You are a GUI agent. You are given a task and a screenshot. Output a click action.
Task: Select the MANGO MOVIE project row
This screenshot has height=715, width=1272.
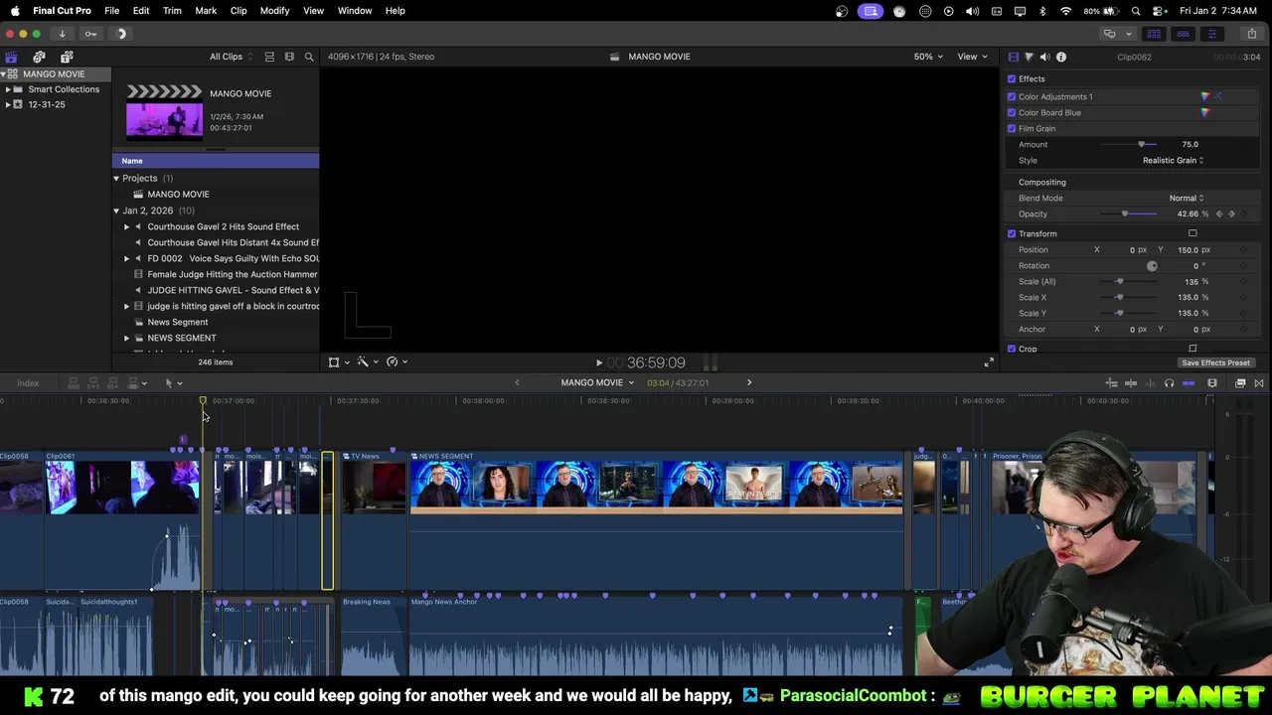coord(178,195)
